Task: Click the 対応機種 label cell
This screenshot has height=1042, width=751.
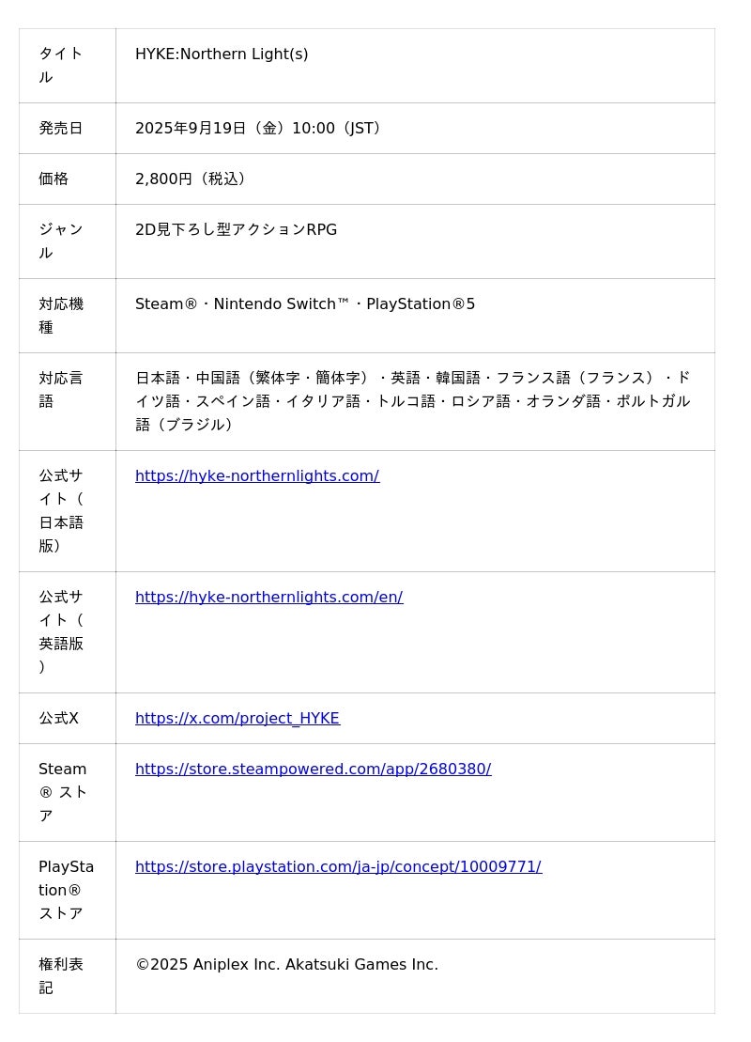Action: [61, 316]
